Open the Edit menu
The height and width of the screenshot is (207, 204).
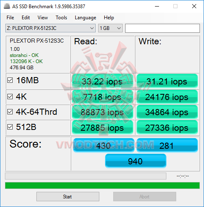[x=26, y=18]
